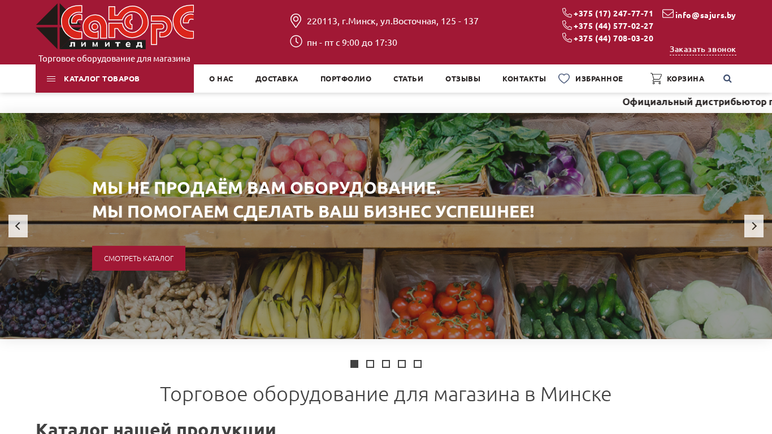The width and height of the screenshot is (772, 434).
Task: Click the Смотреть каталог button
Action: pyautogui.click(x=138, y=258)
